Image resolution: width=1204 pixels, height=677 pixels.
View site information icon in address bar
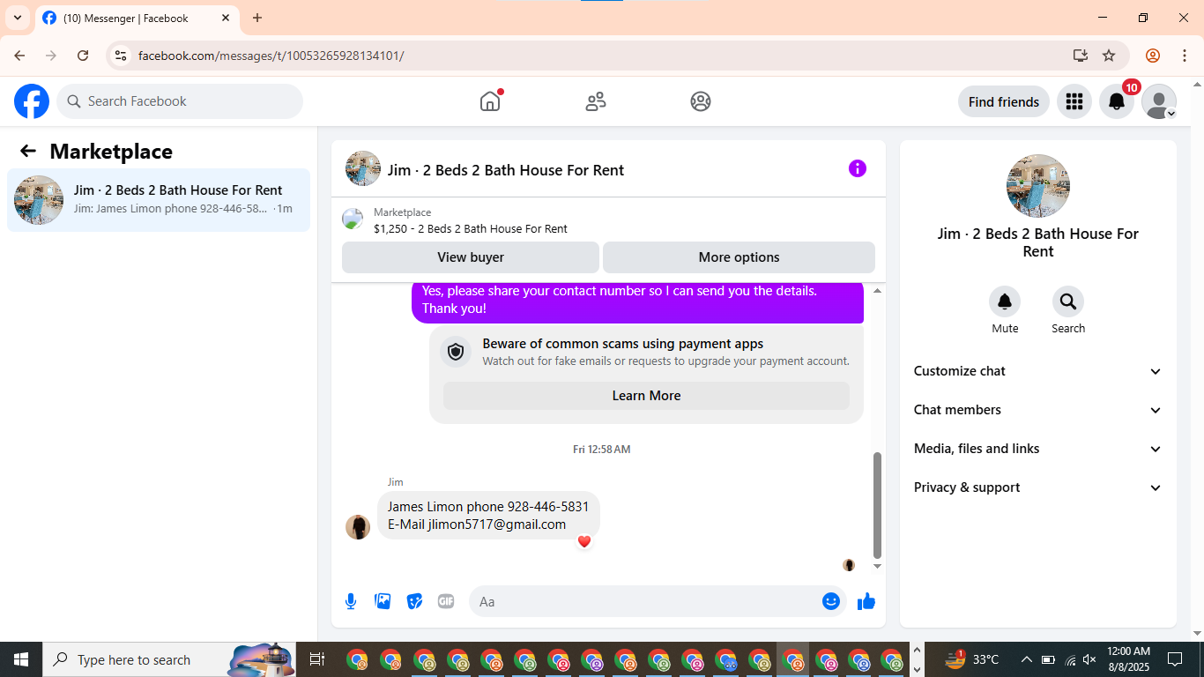coord(122,56)
